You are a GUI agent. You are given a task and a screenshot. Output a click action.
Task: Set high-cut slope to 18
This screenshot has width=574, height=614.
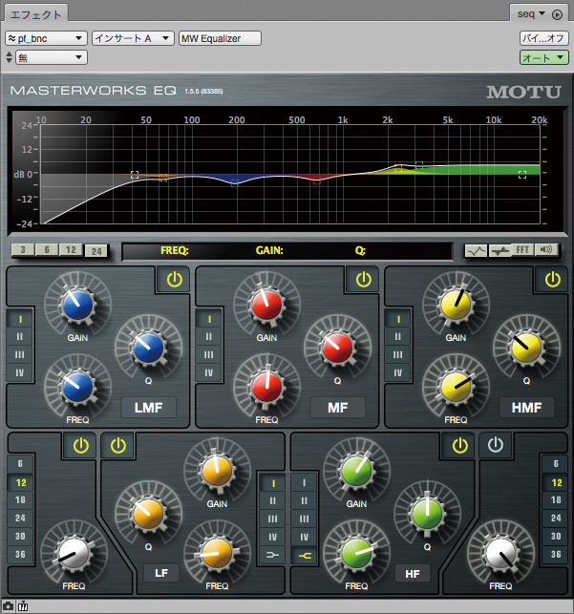[x=556, y=500]
